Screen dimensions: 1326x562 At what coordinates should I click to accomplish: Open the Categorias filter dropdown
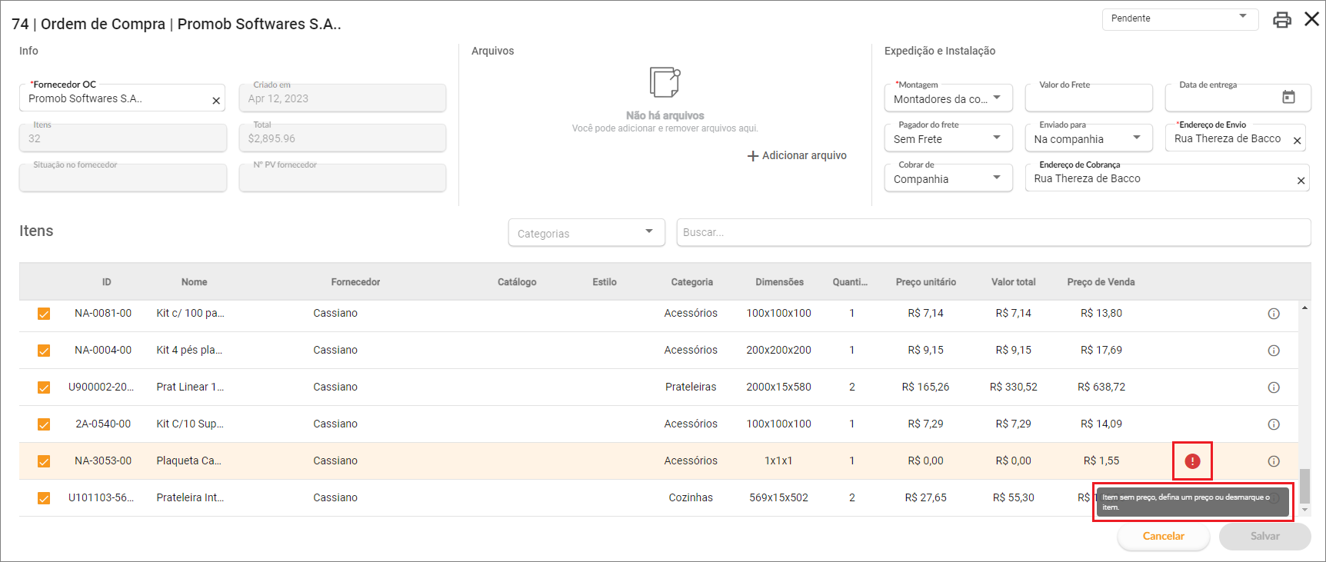(586, 233)
